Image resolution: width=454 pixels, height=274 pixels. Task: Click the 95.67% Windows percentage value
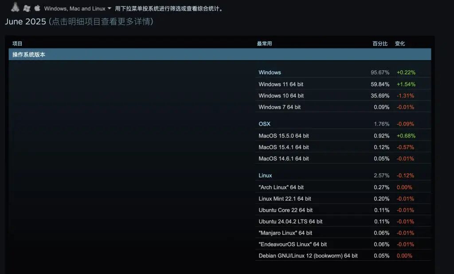click(x=380, y=72)
